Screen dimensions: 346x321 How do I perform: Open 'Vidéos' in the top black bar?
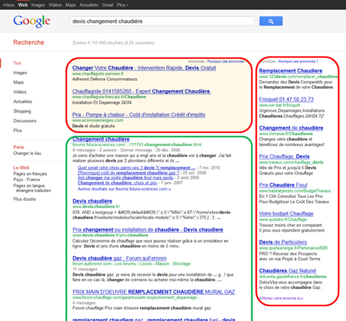coord(55,5)
